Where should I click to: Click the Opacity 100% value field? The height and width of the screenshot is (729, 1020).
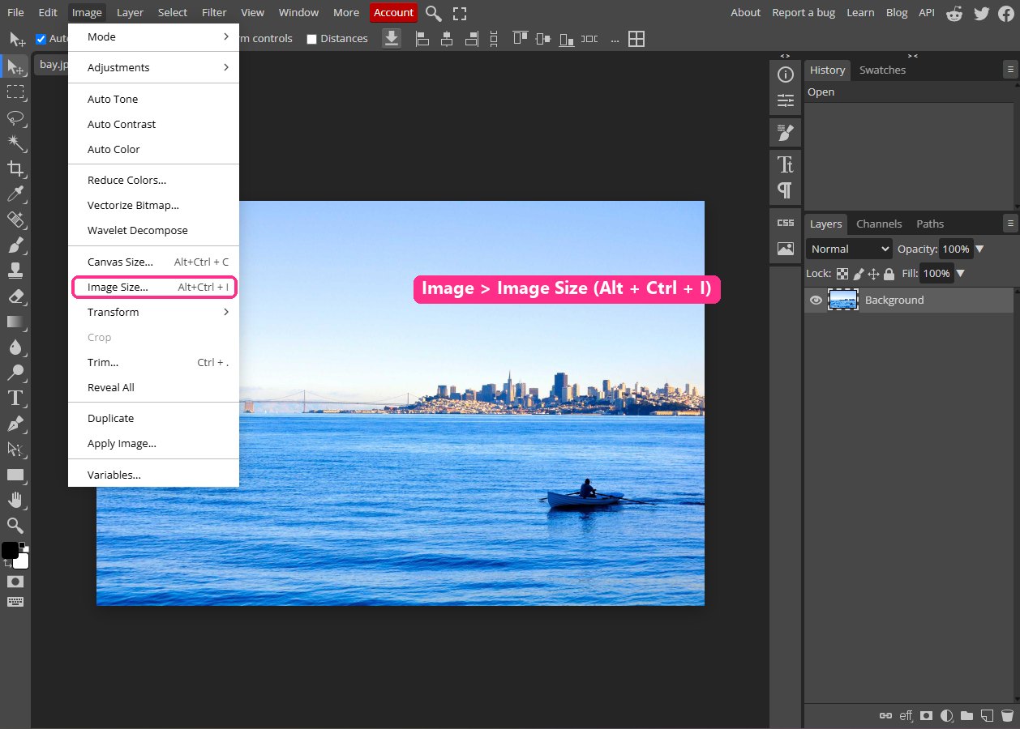(956, 249)
